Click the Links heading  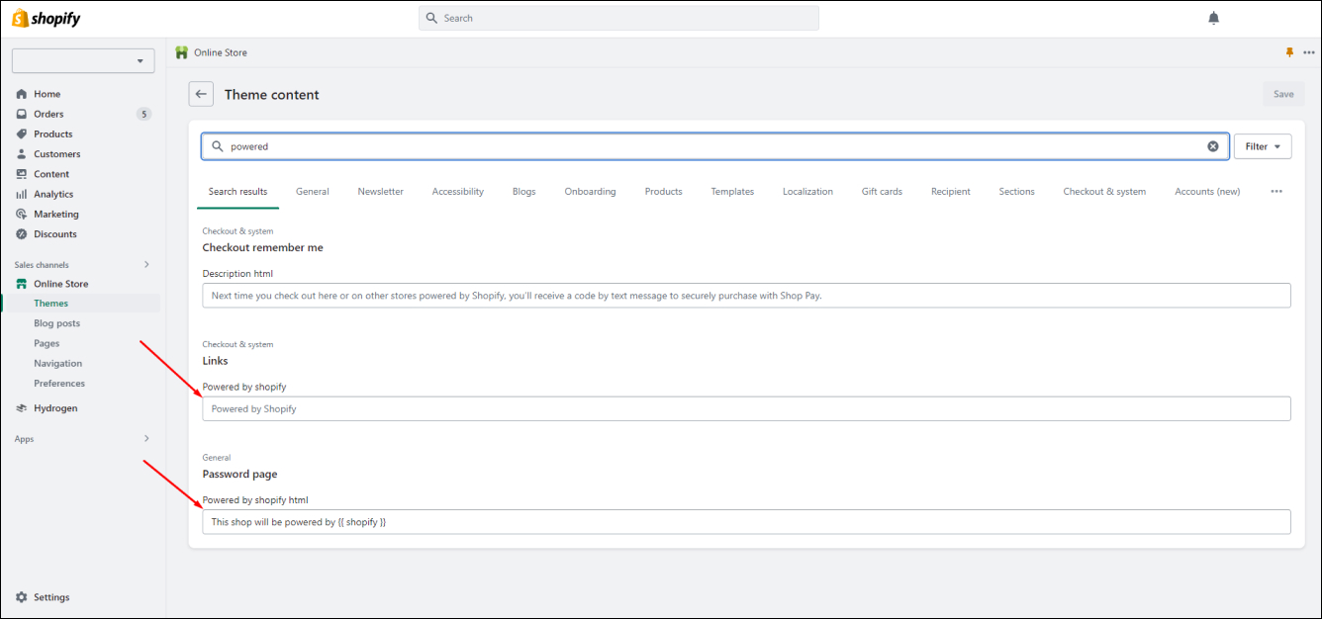tap(215, 361)
